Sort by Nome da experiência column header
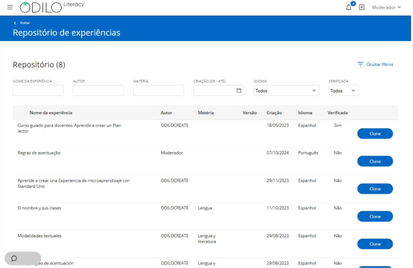Screen dimensions: 413x268 click(51, 113)
